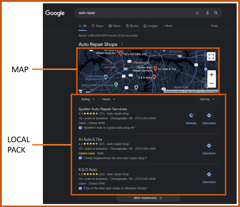The width and height of the screenshot is (240, 207).
Task: Click reviewer avatar beside Speller's Auto review
Action: [x=80, y=128]
